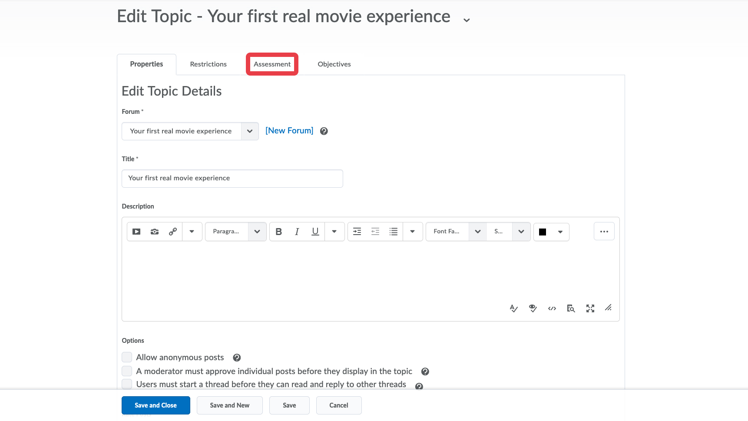
Task: Apply italic formatting in the toolbar
Action: click(x=297, y=232)
